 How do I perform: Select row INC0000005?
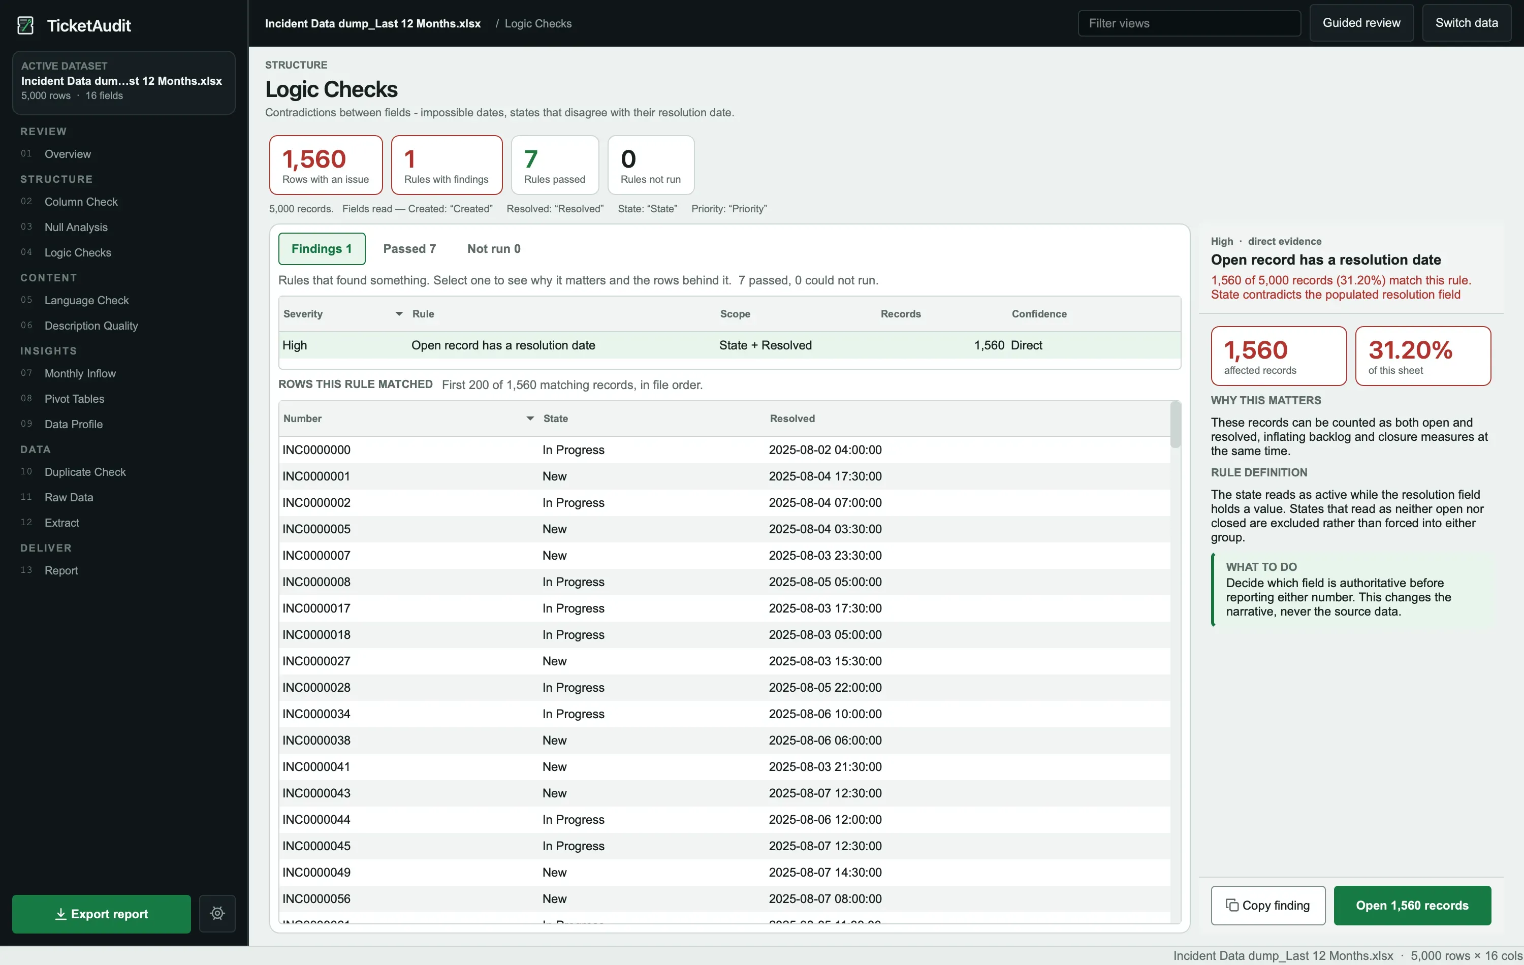click(724, 529)
